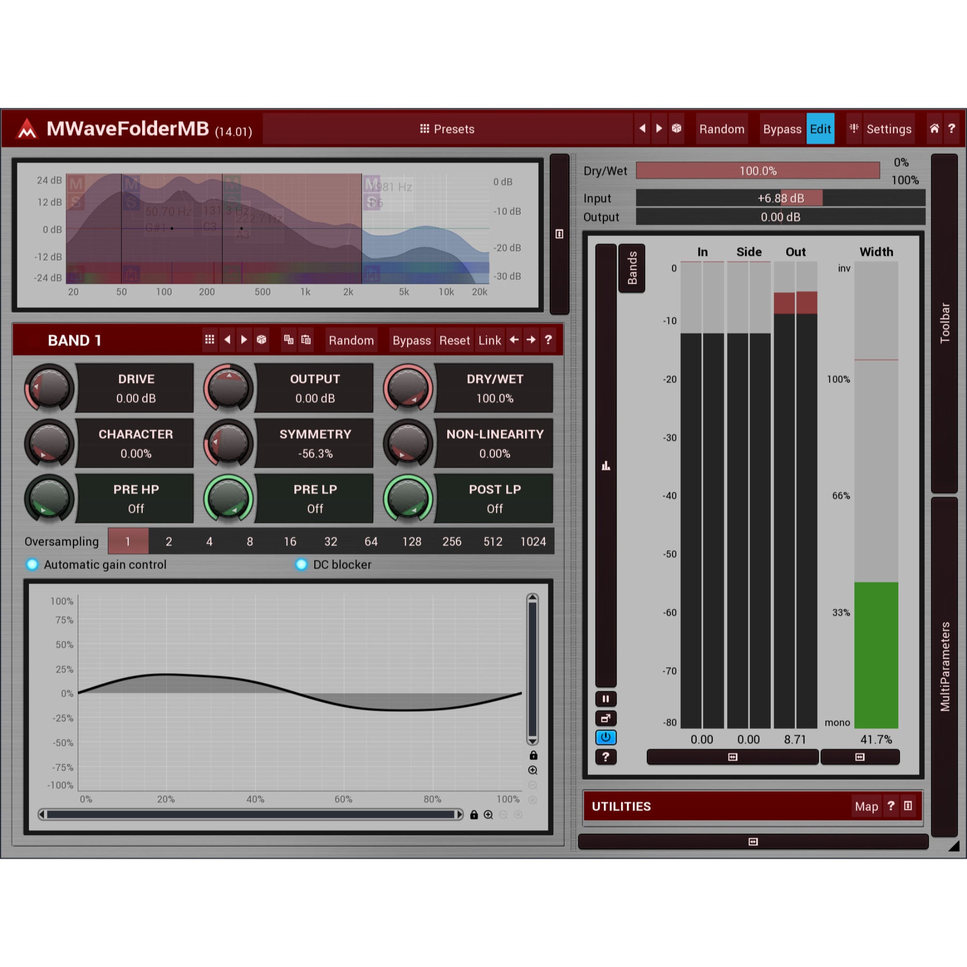The image size is (967, 967).
Task: Click Band 1 left arrow move icon
Action: click(x=514, y=340)
